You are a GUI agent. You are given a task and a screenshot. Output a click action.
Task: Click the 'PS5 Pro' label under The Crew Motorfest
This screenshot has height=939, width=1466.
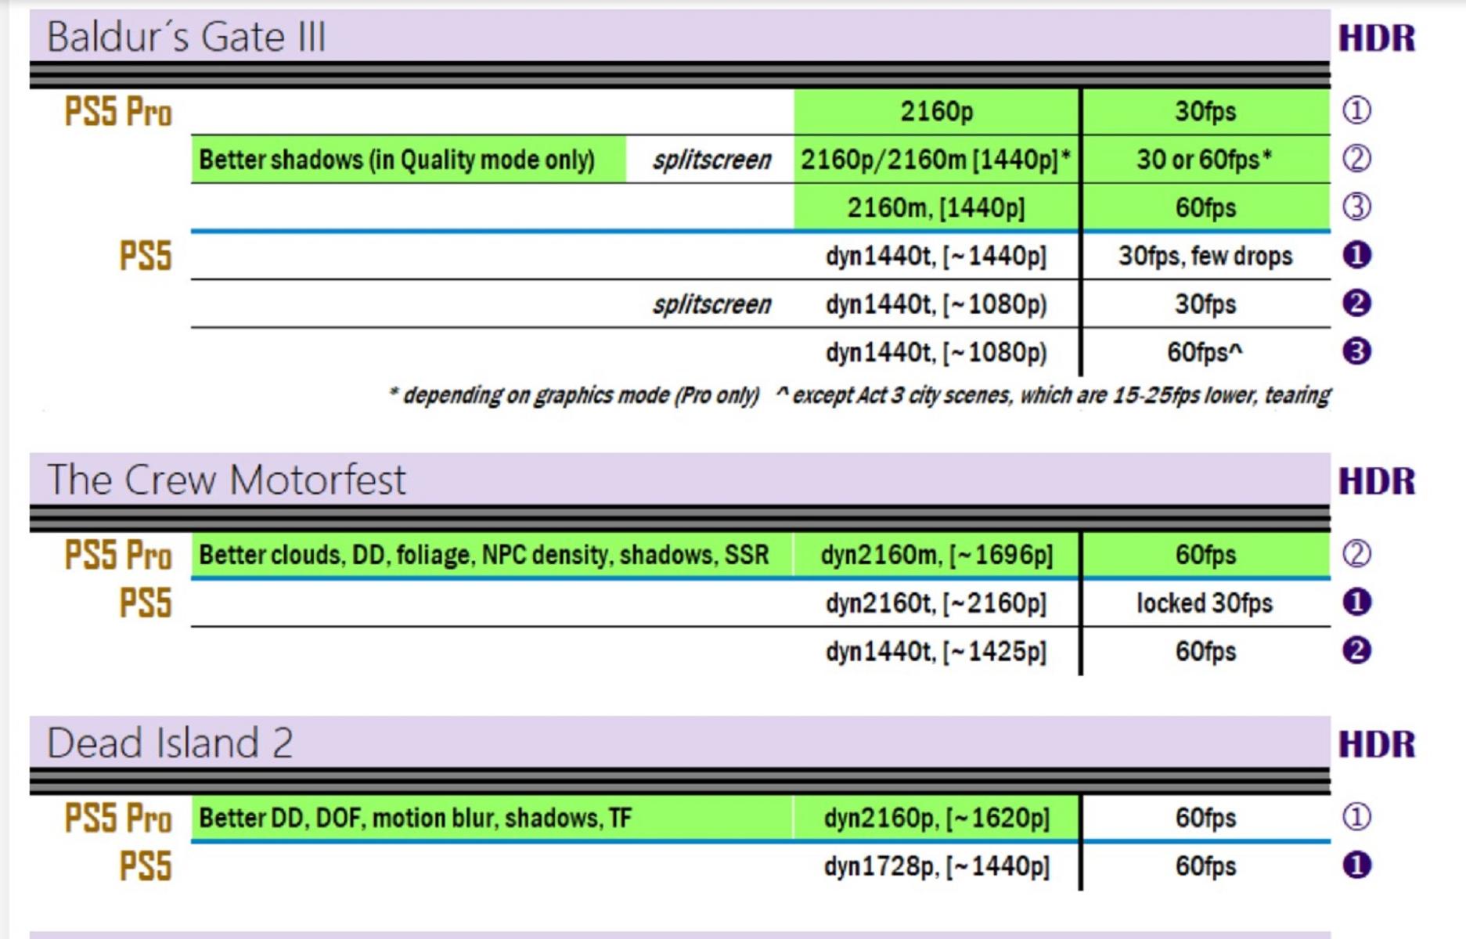(x=118, y=556)
